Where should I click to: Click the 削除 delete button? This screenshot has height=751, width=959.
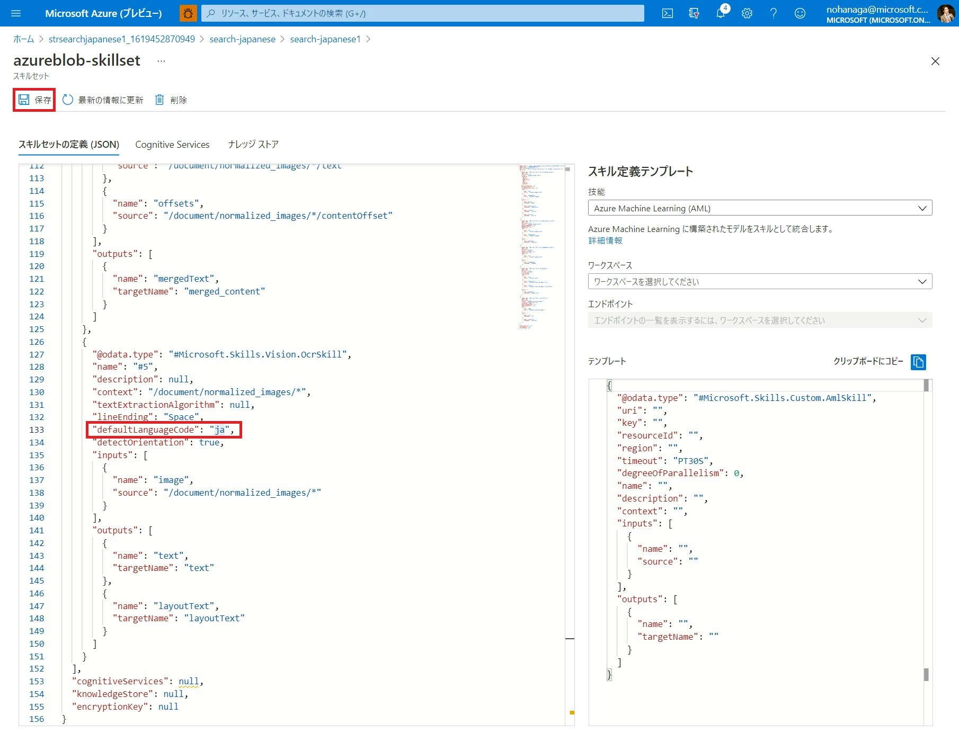tap(171, 100)
